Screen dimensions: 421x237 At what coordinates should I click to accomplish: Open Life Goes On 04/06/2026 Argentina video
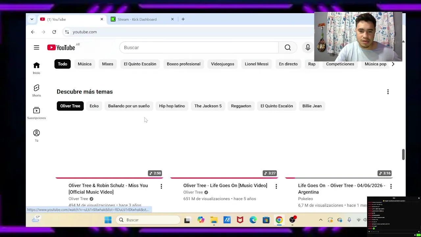point(342,189)
